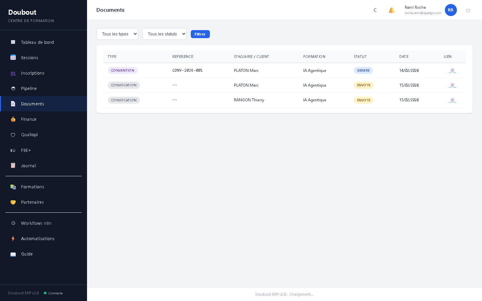Click the Finance money-bag icon
The image size is (482, 301).
click(x=13, y=119)
